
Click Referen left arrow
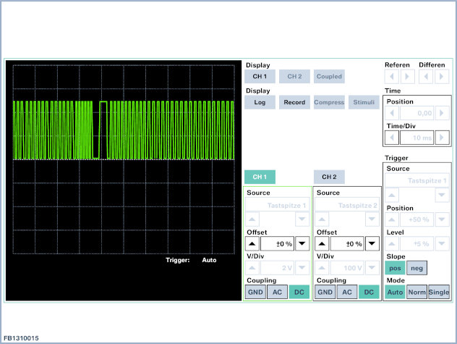391,76
